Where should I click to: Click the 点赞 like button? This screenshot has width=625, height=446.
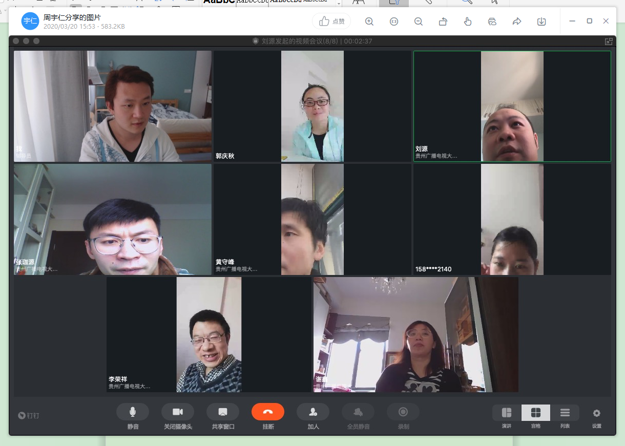click(x=331, y=21)
